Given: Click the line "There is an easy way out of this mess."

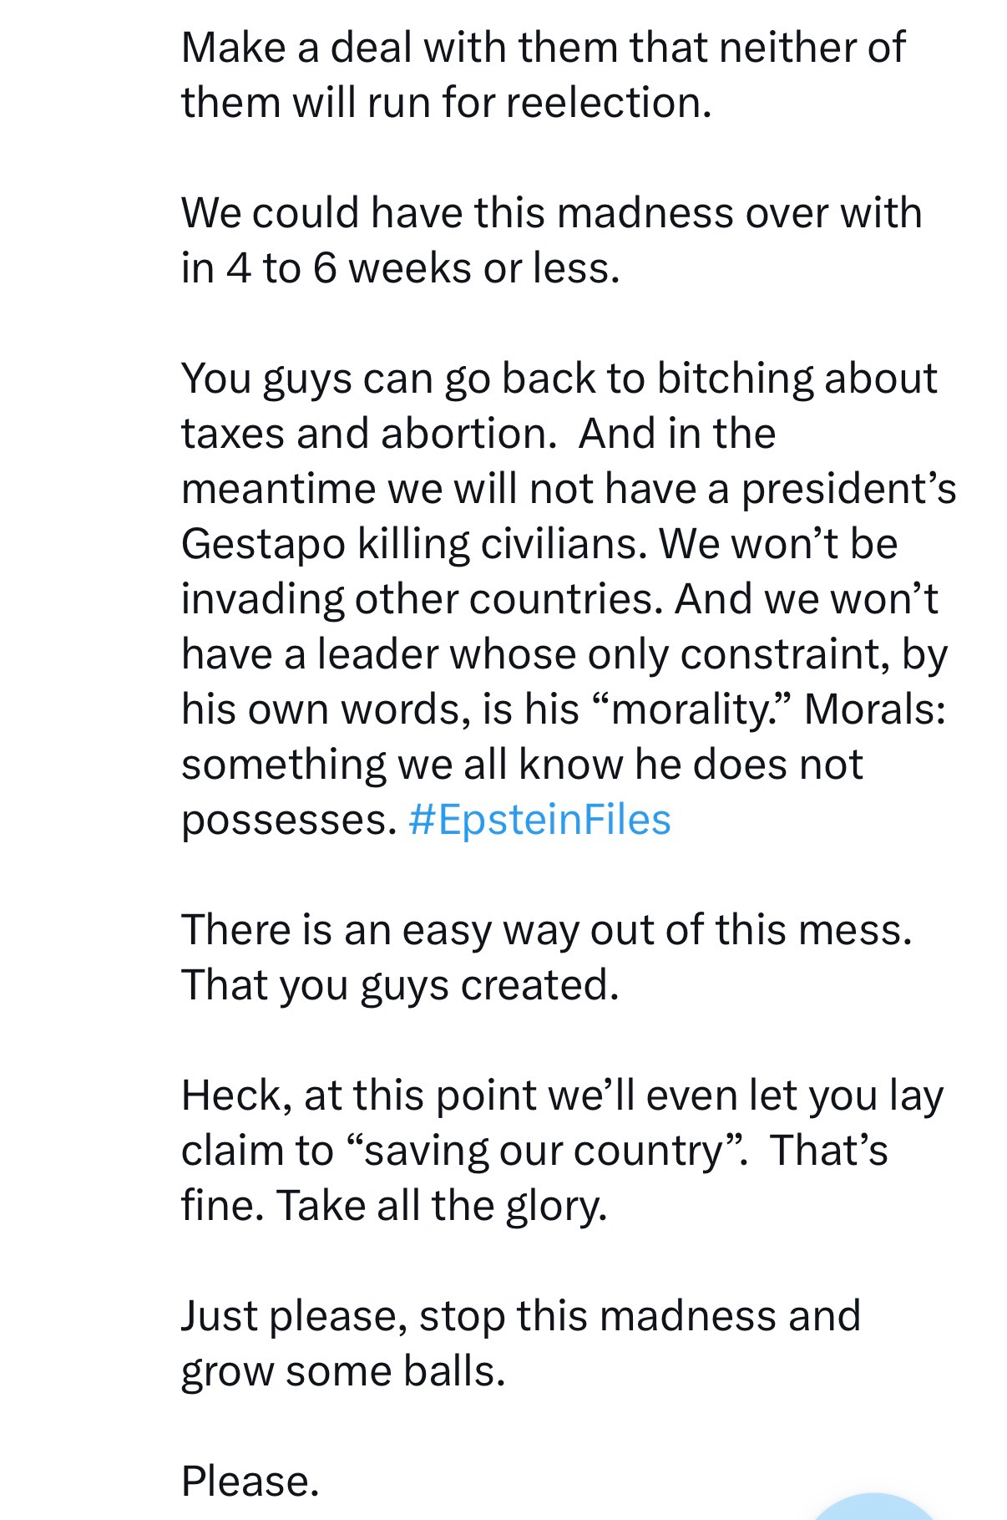Looking at the screenshot, I should coord(547,930).
